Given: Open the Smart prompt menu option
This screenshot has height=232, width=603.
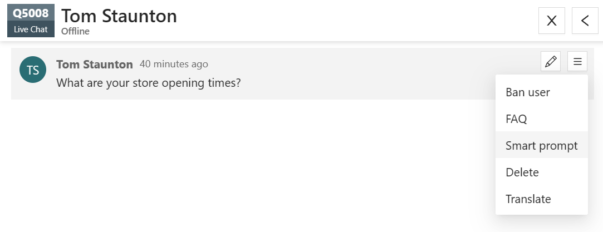Looking at the screenshot, I should [541, 146].
